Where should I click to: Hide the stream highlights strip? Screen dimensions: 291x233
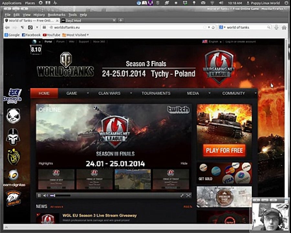184,163
